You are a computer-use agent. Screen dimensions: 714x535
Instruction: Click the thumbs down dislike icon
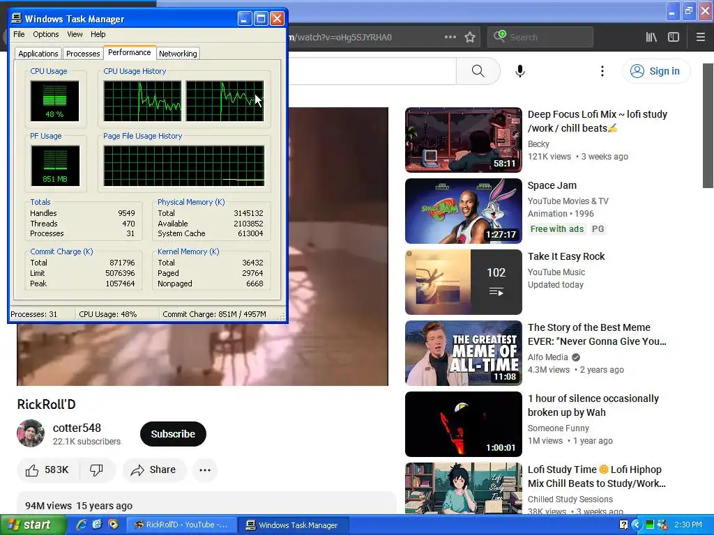96,470
